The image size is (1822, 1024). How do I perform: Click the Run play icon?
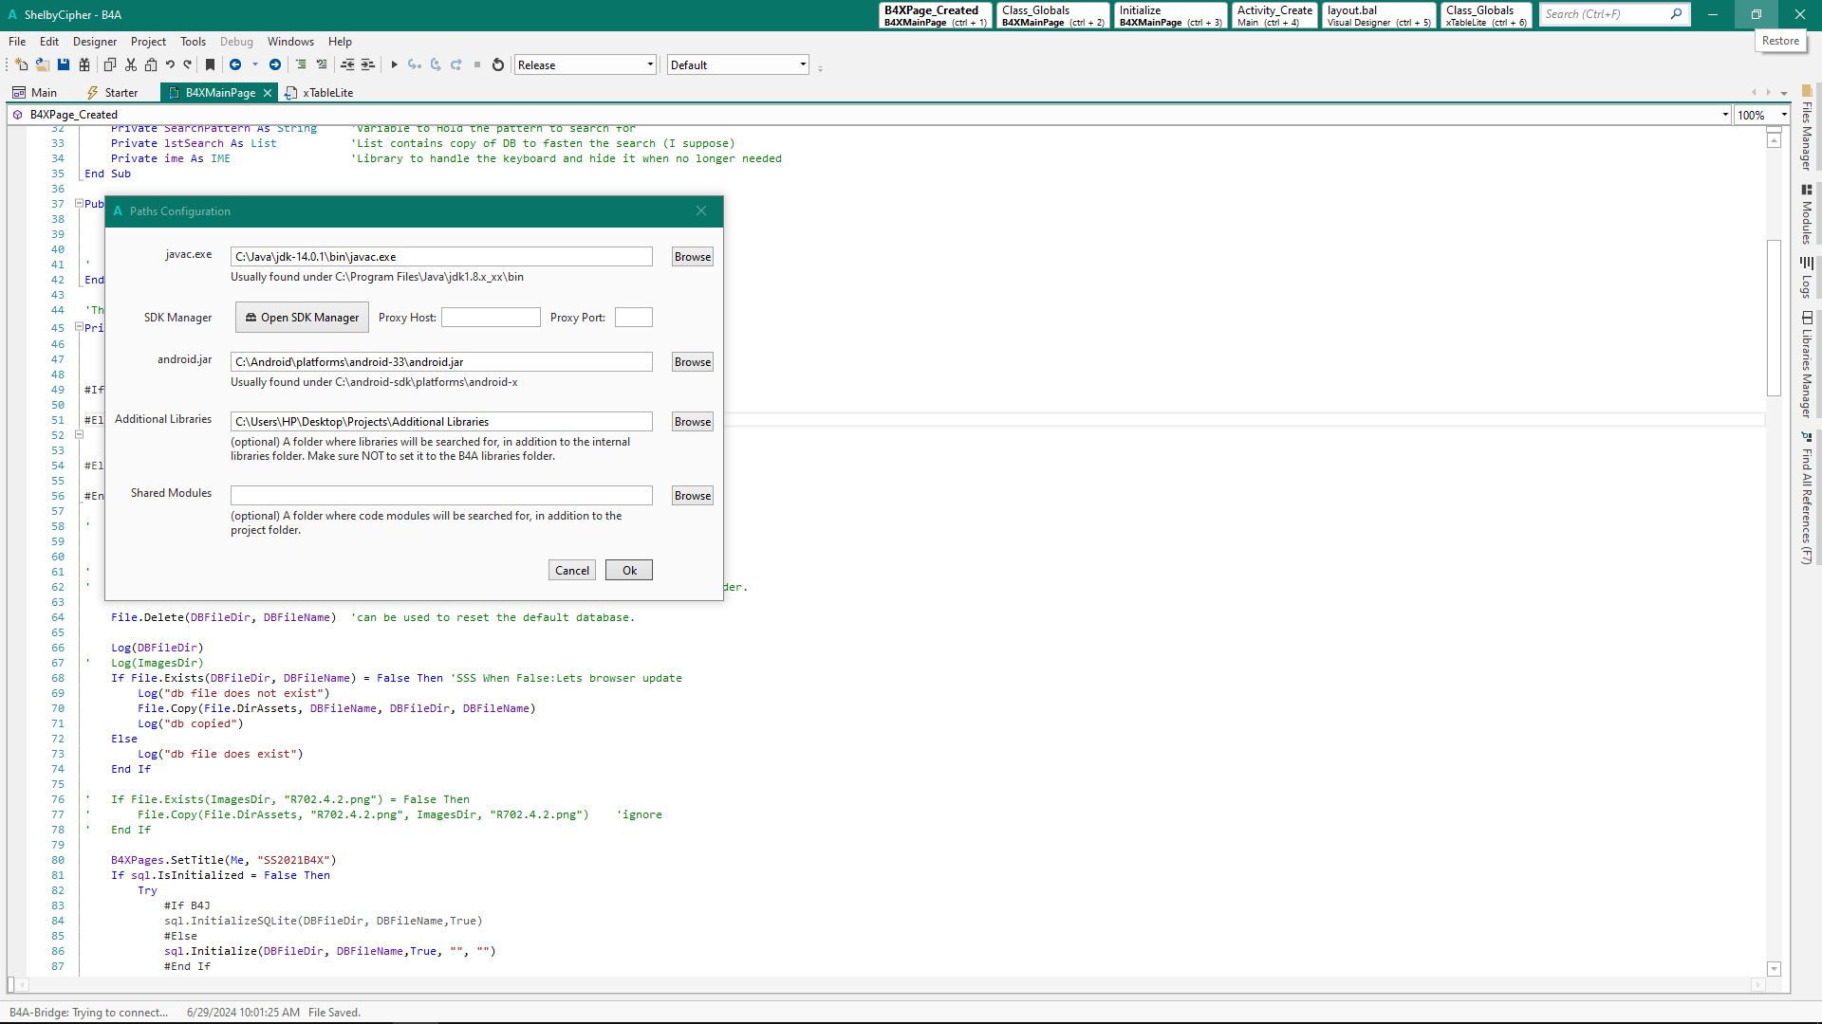click(395, 65)
